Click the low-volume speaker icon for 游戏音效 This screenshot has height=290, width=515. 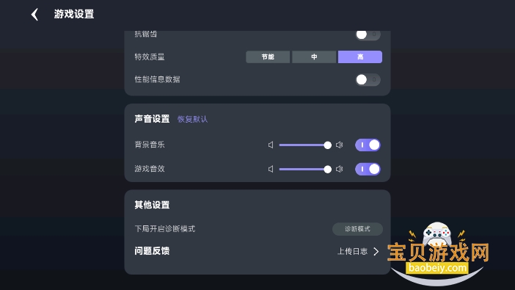pyautogui.click(x=271, y=169)
